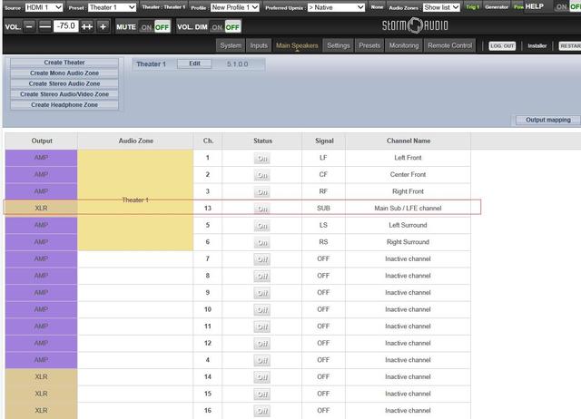Click the double plus volume increase button

coord(87,27)
